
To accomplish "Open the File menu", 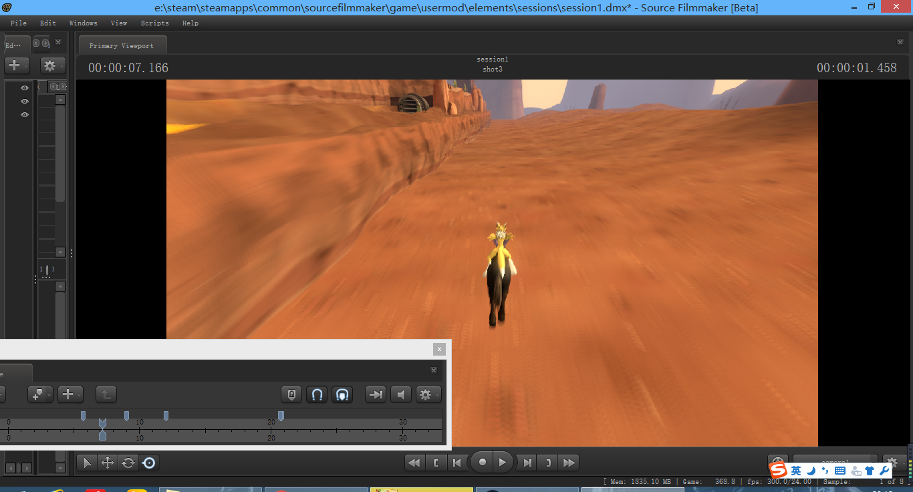I will coord(19,23).
